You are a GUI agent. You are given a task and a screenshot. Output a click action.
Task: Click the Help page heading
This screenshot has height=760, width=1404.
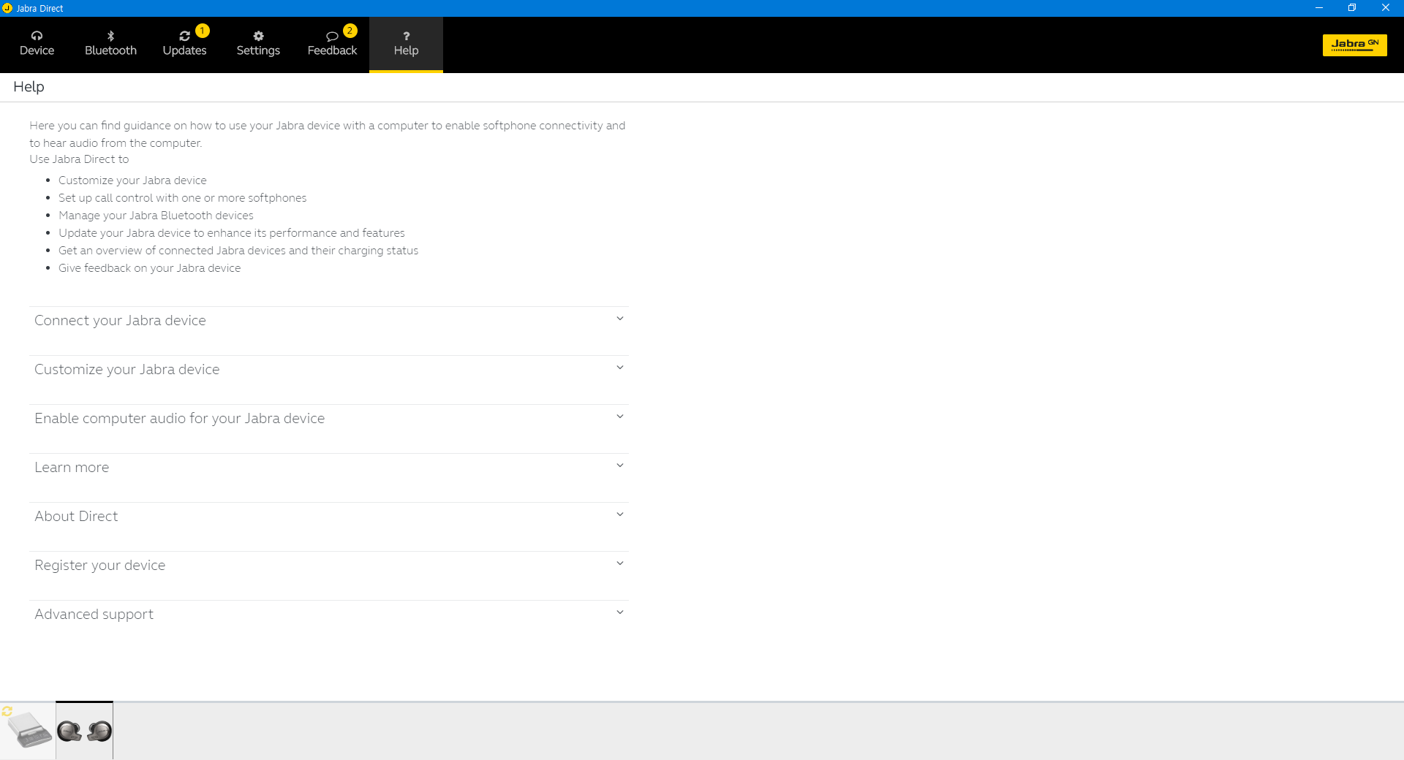pos(29,87)
